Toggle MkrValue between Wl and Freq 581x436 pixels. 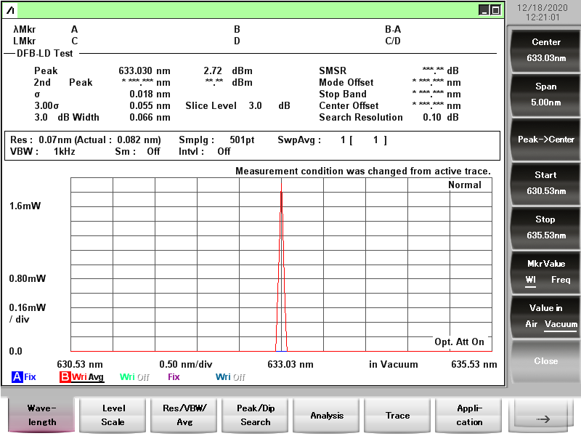pos(545,272)
